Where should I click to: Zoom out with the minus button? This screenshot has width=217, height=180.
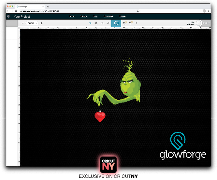point(22,23)
